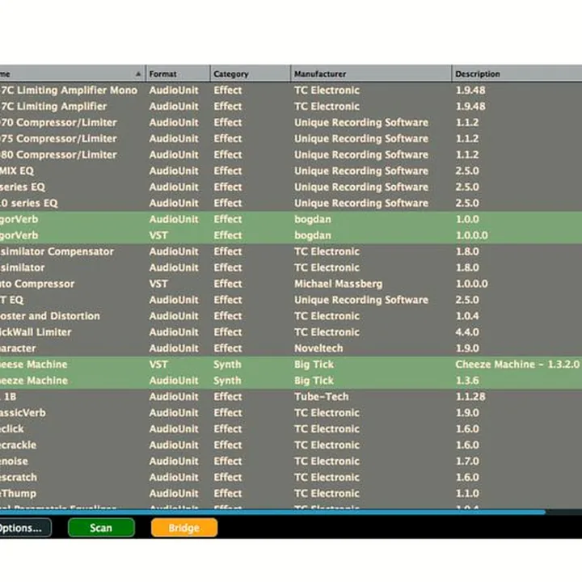This screenshot has height=582, width=582.
Task: Sort by the Format column header
Action: click(x=178, y=74)
